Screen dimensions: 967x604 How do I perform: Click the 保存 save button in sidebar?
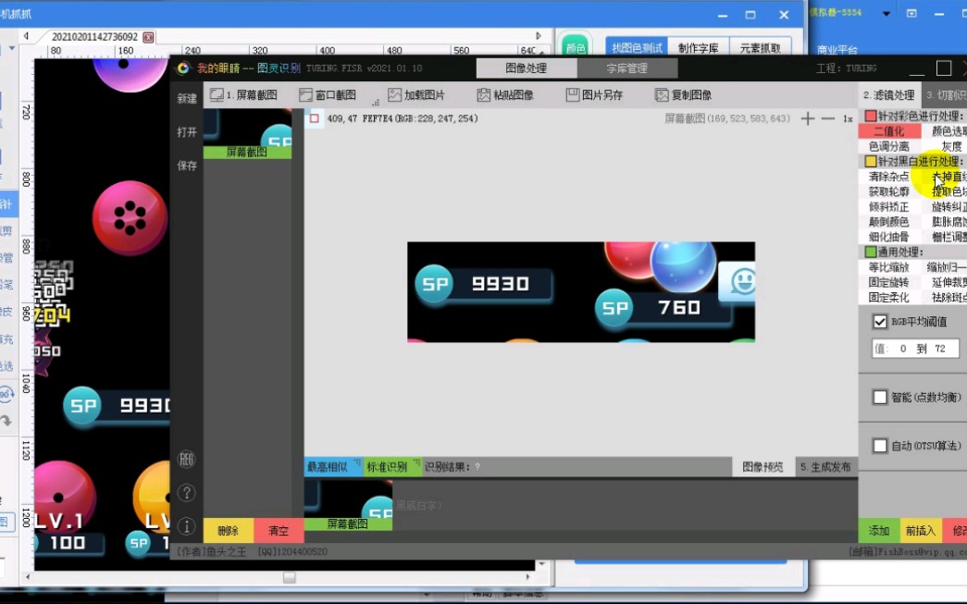click(187, 166)
